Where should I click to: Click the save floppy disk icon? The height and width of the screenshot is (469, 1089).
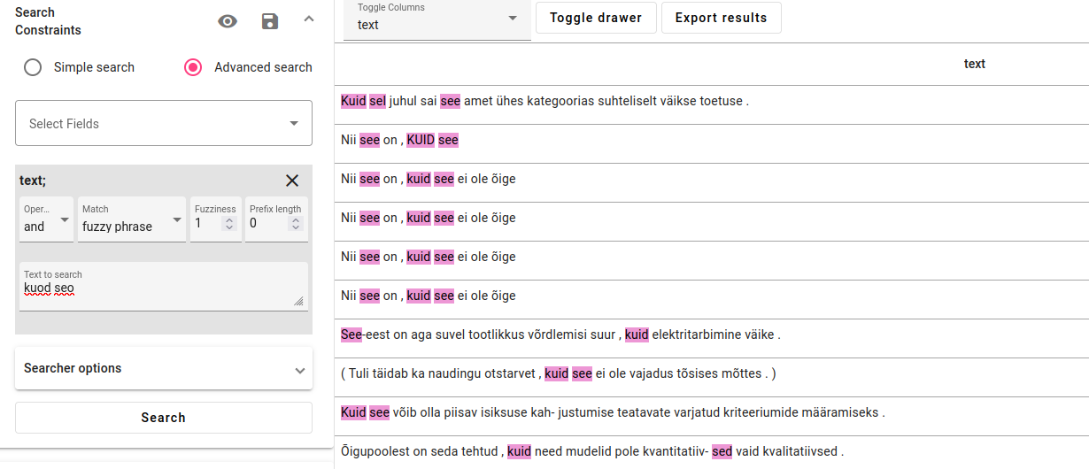click(x=270, y=21)
